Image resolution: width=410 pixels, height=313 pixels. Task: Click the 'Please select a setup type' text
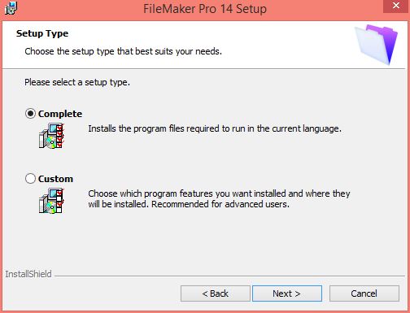tap(77, 82)
